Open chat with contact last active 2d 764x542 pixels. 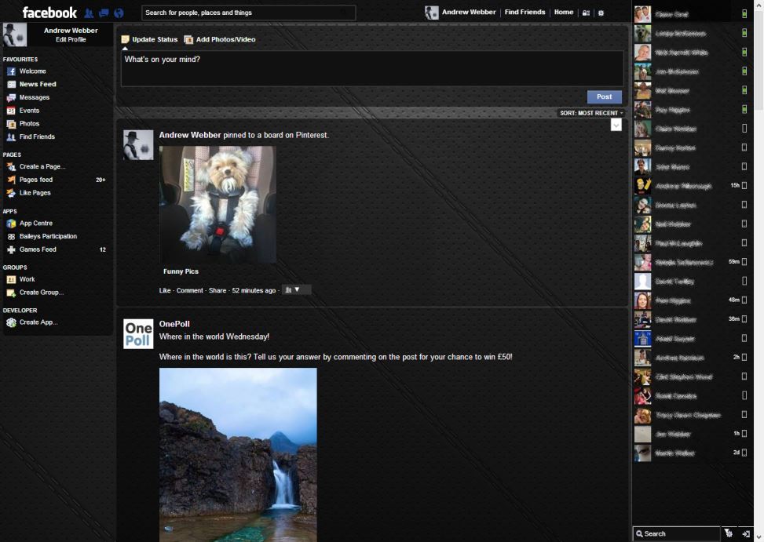[691, 453]
